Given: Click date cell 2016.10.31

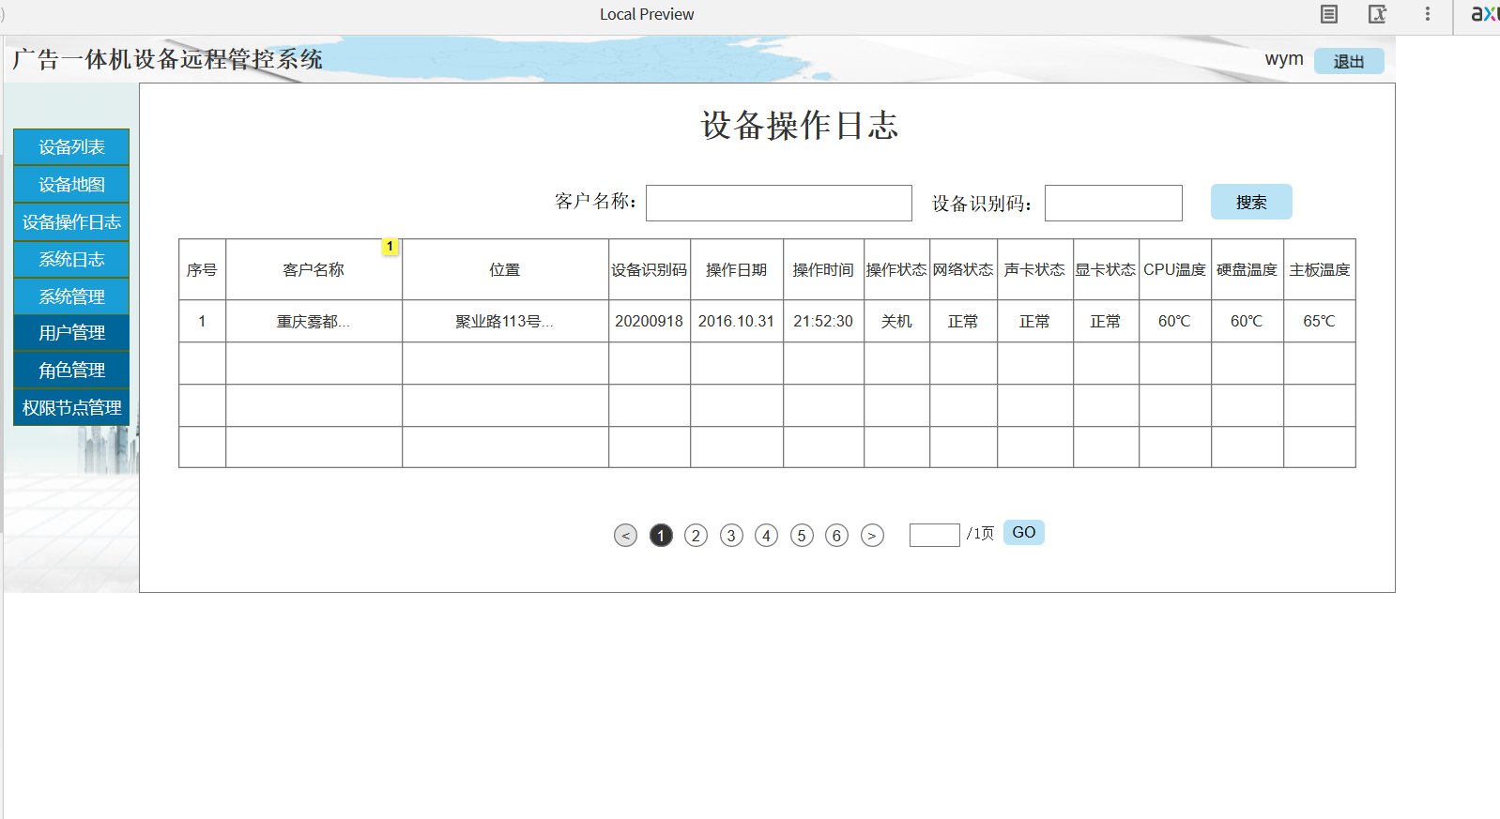Looking at the screenshot, I should pos(737,321).
